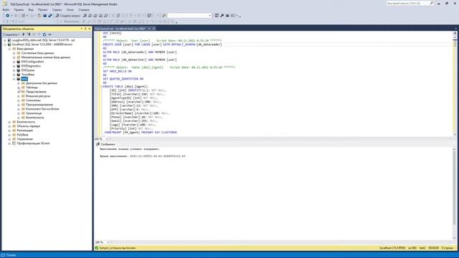Click 'test2' database name in status bar

pos(422,248)
